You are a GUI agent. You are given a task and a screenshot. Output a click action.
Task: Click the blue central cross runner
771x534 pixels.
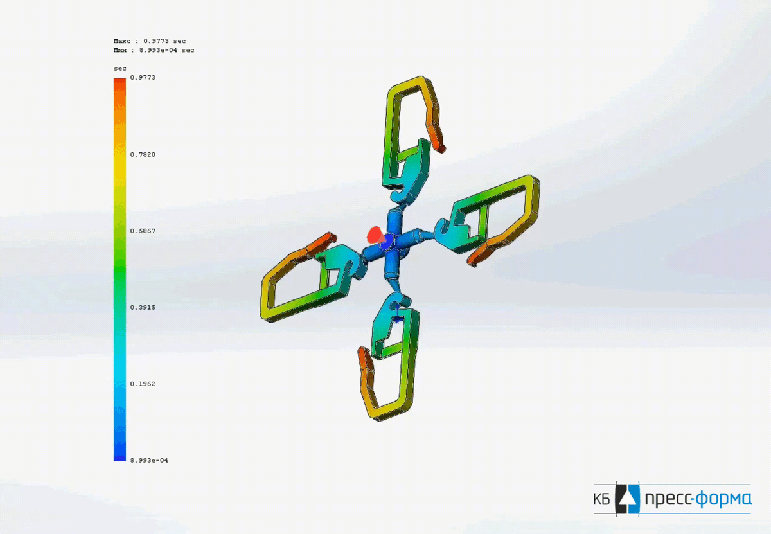click(x=393, y=244)
